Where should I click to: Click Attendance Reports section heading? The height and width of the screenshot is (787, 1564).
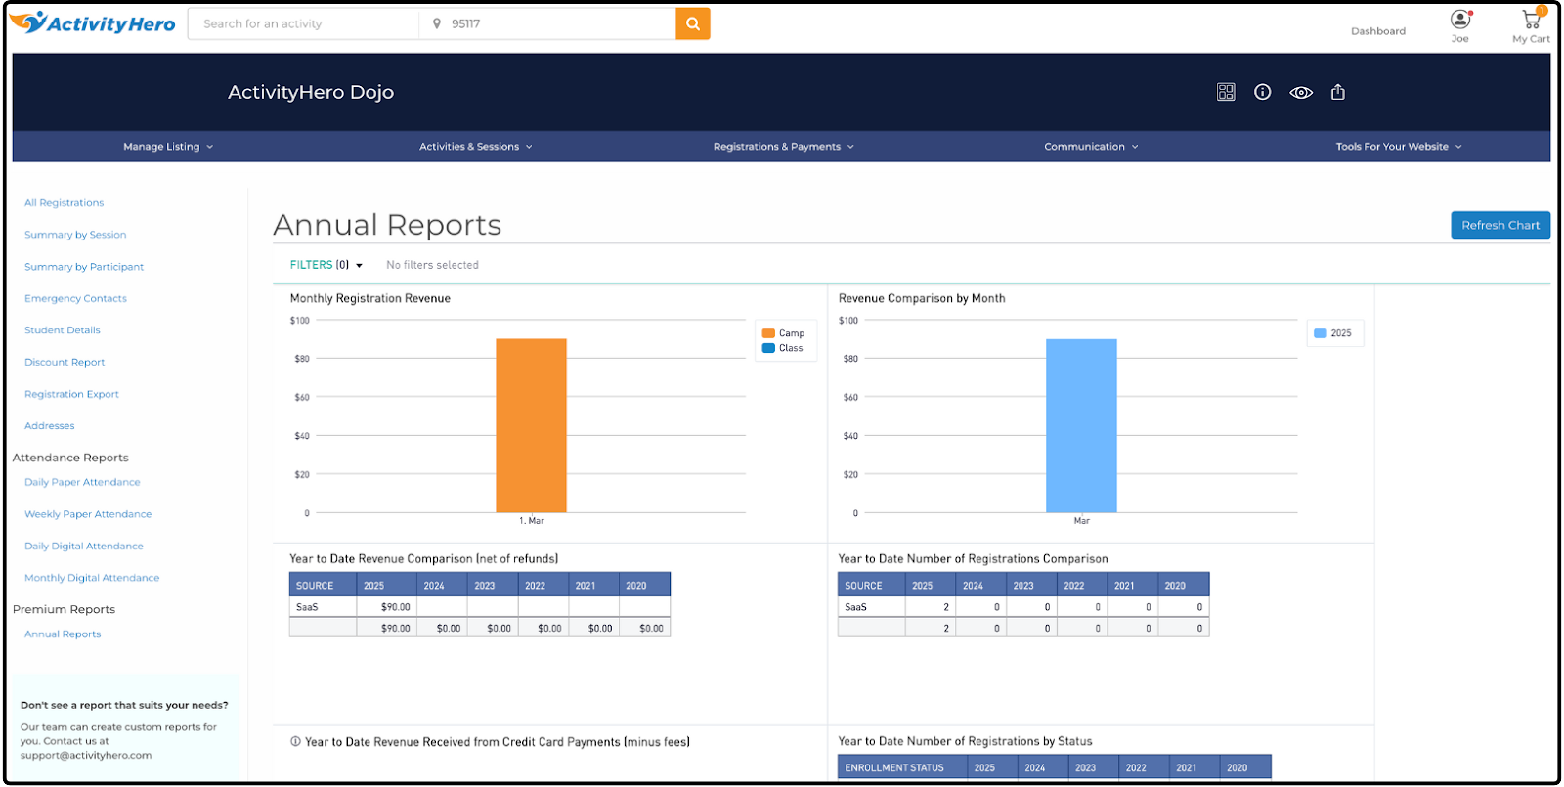pyautogui.click(x=70, y=458)
